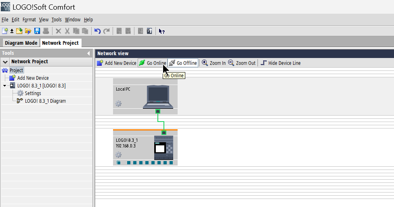Click Add New Device in Network view toolbar
Viewport: 394px width, 207px height.
coord(117,63)
